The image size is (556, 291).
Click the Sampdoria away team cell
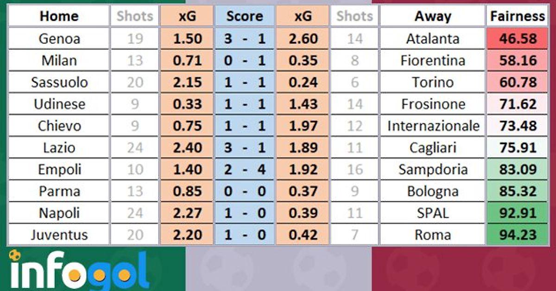[433, 170]
